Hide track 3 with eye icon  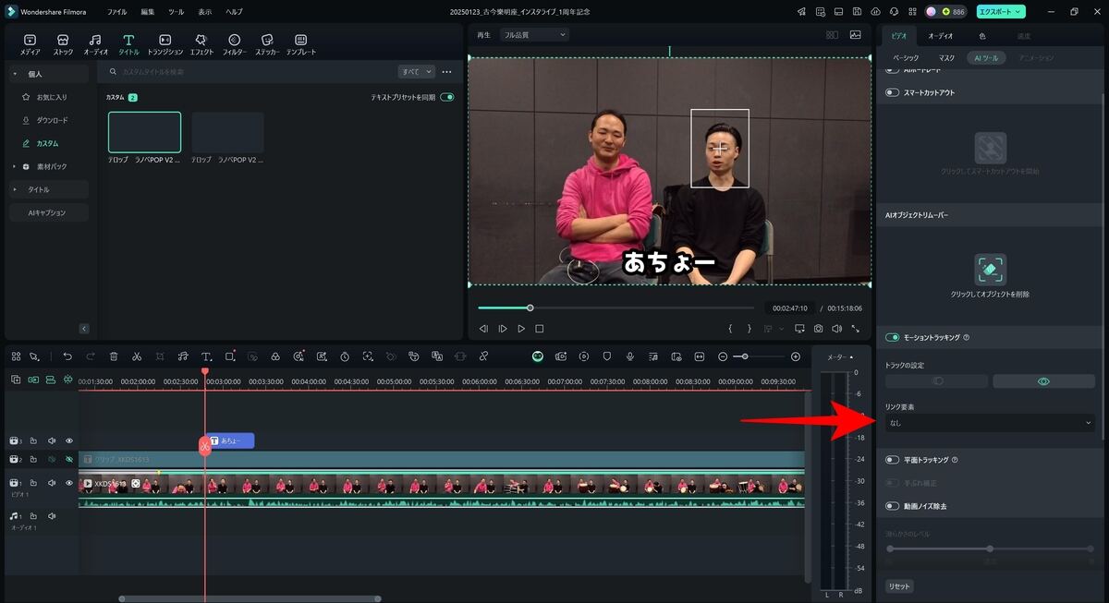pos(68,440)
